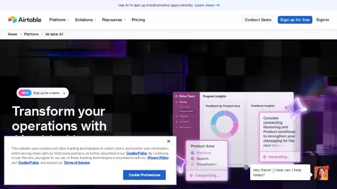Click the Program Insights heading
This screenshot has height=189, width=337.
pyautogui.click(x=214, y=96)
